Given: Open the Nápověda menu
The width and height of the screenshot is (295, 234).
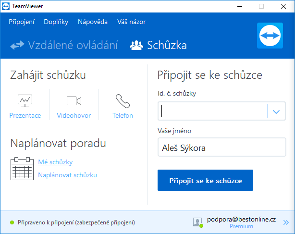Looking at the screenshot, I should tap(93, 22).
